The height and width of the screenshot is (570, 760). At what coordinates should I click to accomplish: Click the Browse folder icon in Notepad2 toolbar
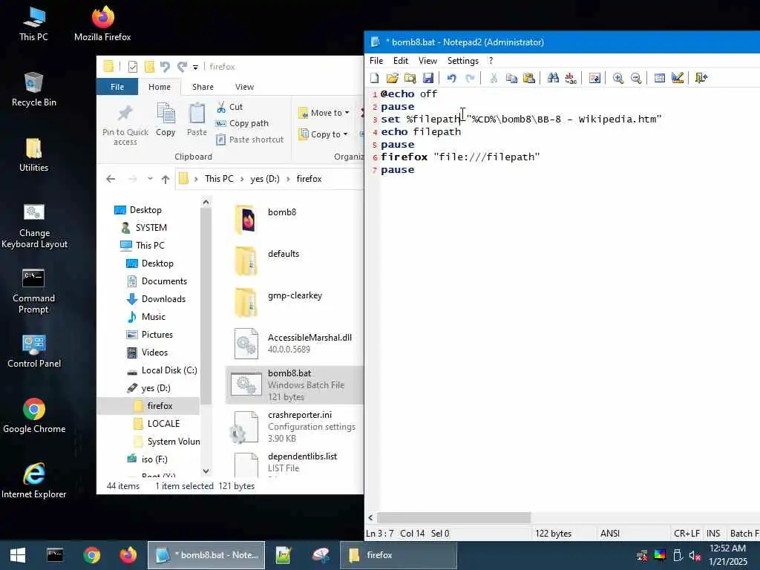(x=410, y=78)
